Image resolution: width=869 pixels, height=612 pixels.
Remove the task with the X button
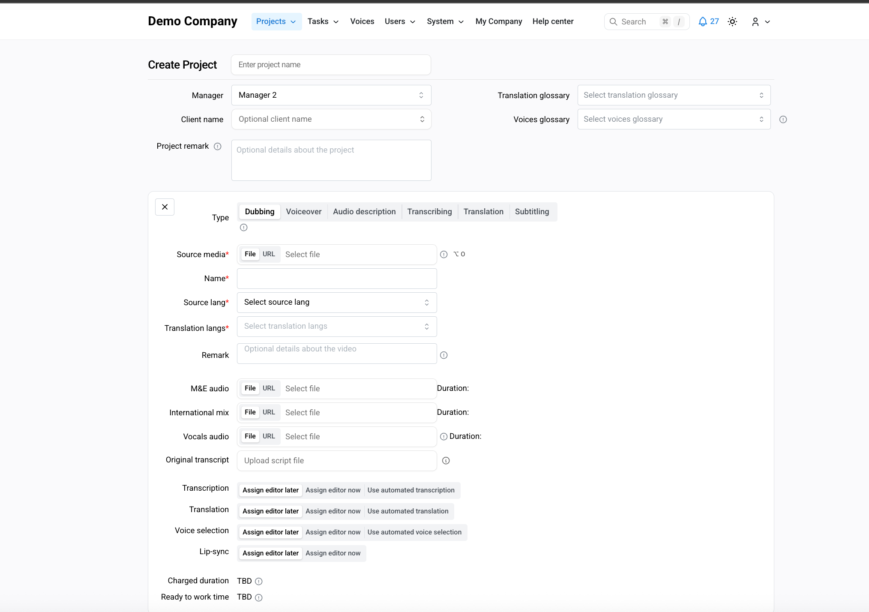pos(165,207)
